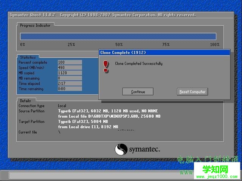Screen dimensions: 242x181
Task: Click the Clone Complete (1912) title bar
Action: click(164, 52)
